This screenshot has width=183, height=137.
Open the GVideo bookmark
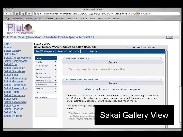click(x=28, y=19)
